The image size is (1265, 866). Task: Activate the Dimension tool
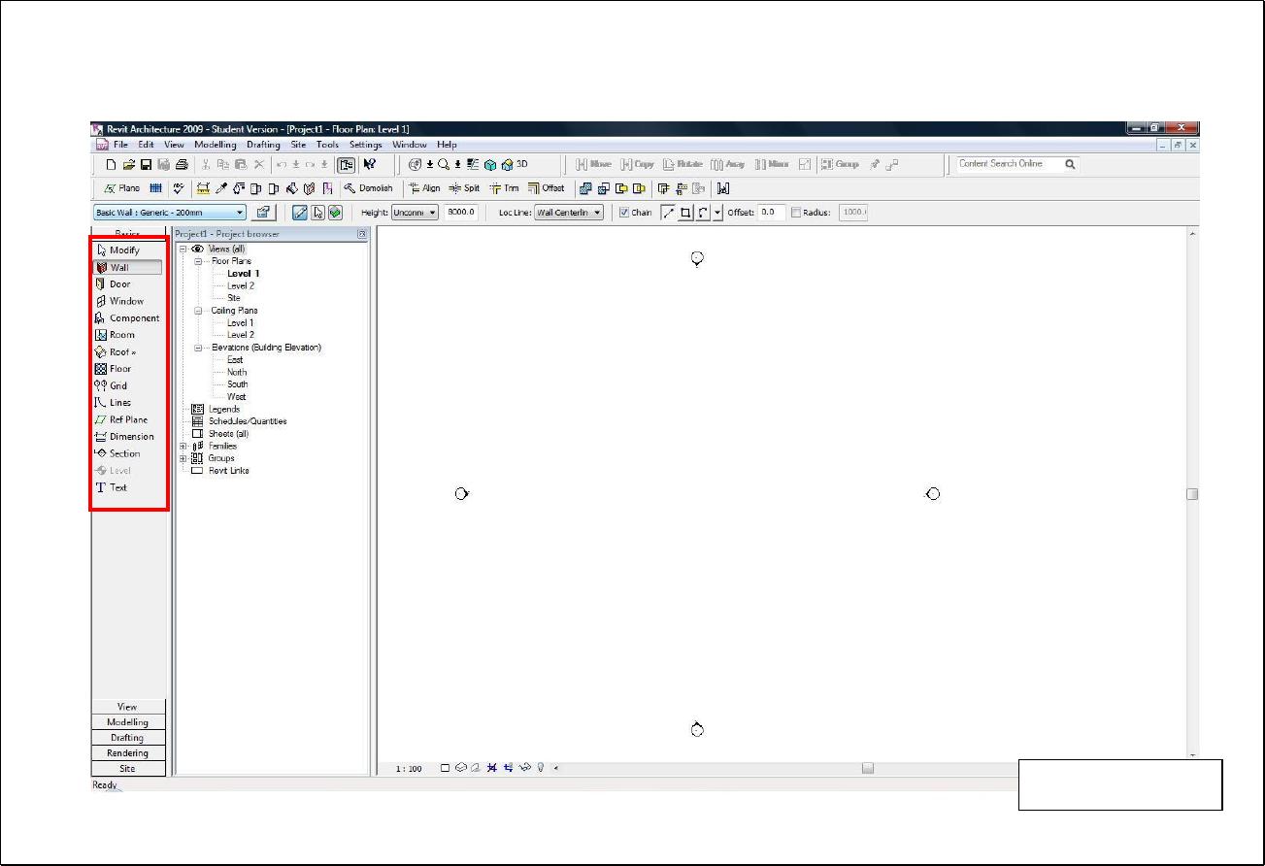(130, 437)
